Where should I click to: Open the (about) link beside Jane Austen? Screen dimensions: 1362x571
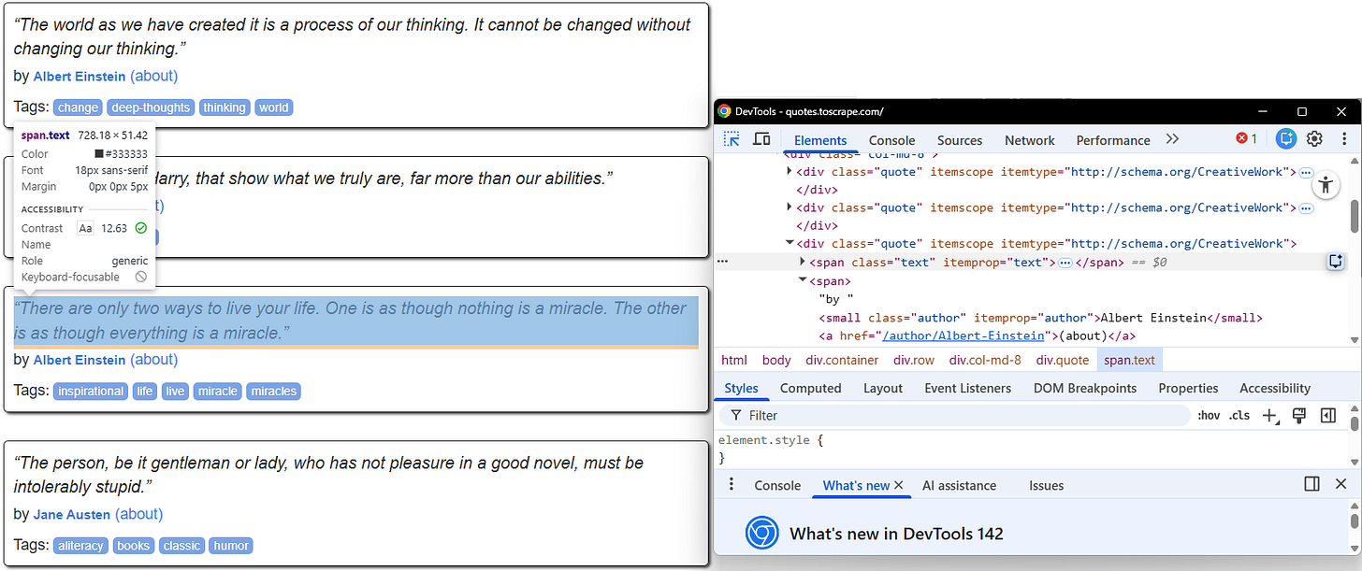tap(138, 514)
